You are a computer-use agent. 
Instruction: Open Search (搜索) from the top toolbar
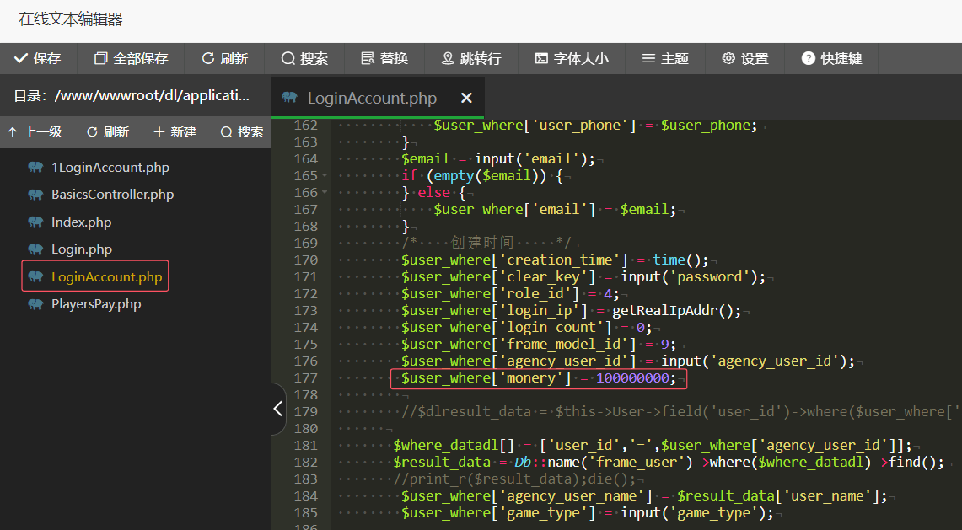[304, 58]
